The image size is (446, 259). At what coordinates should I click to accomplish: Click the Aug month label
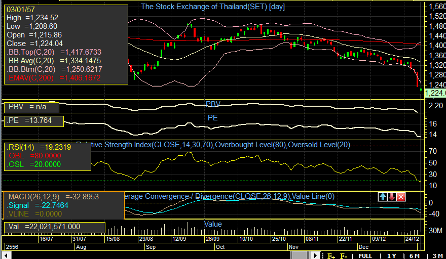[81, 247]
